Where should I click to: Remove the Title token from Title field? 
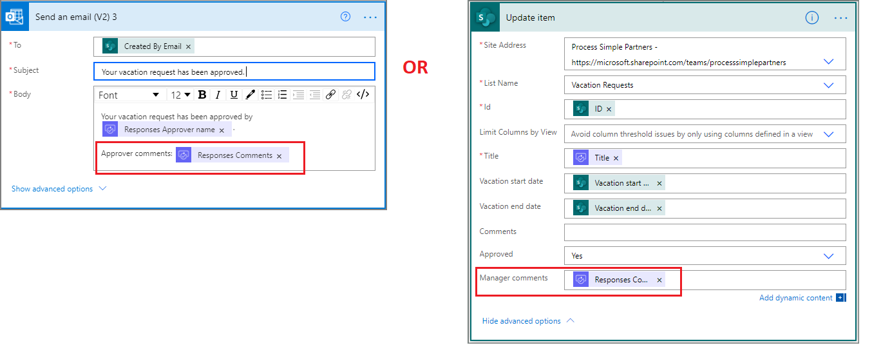click(616, 159)
